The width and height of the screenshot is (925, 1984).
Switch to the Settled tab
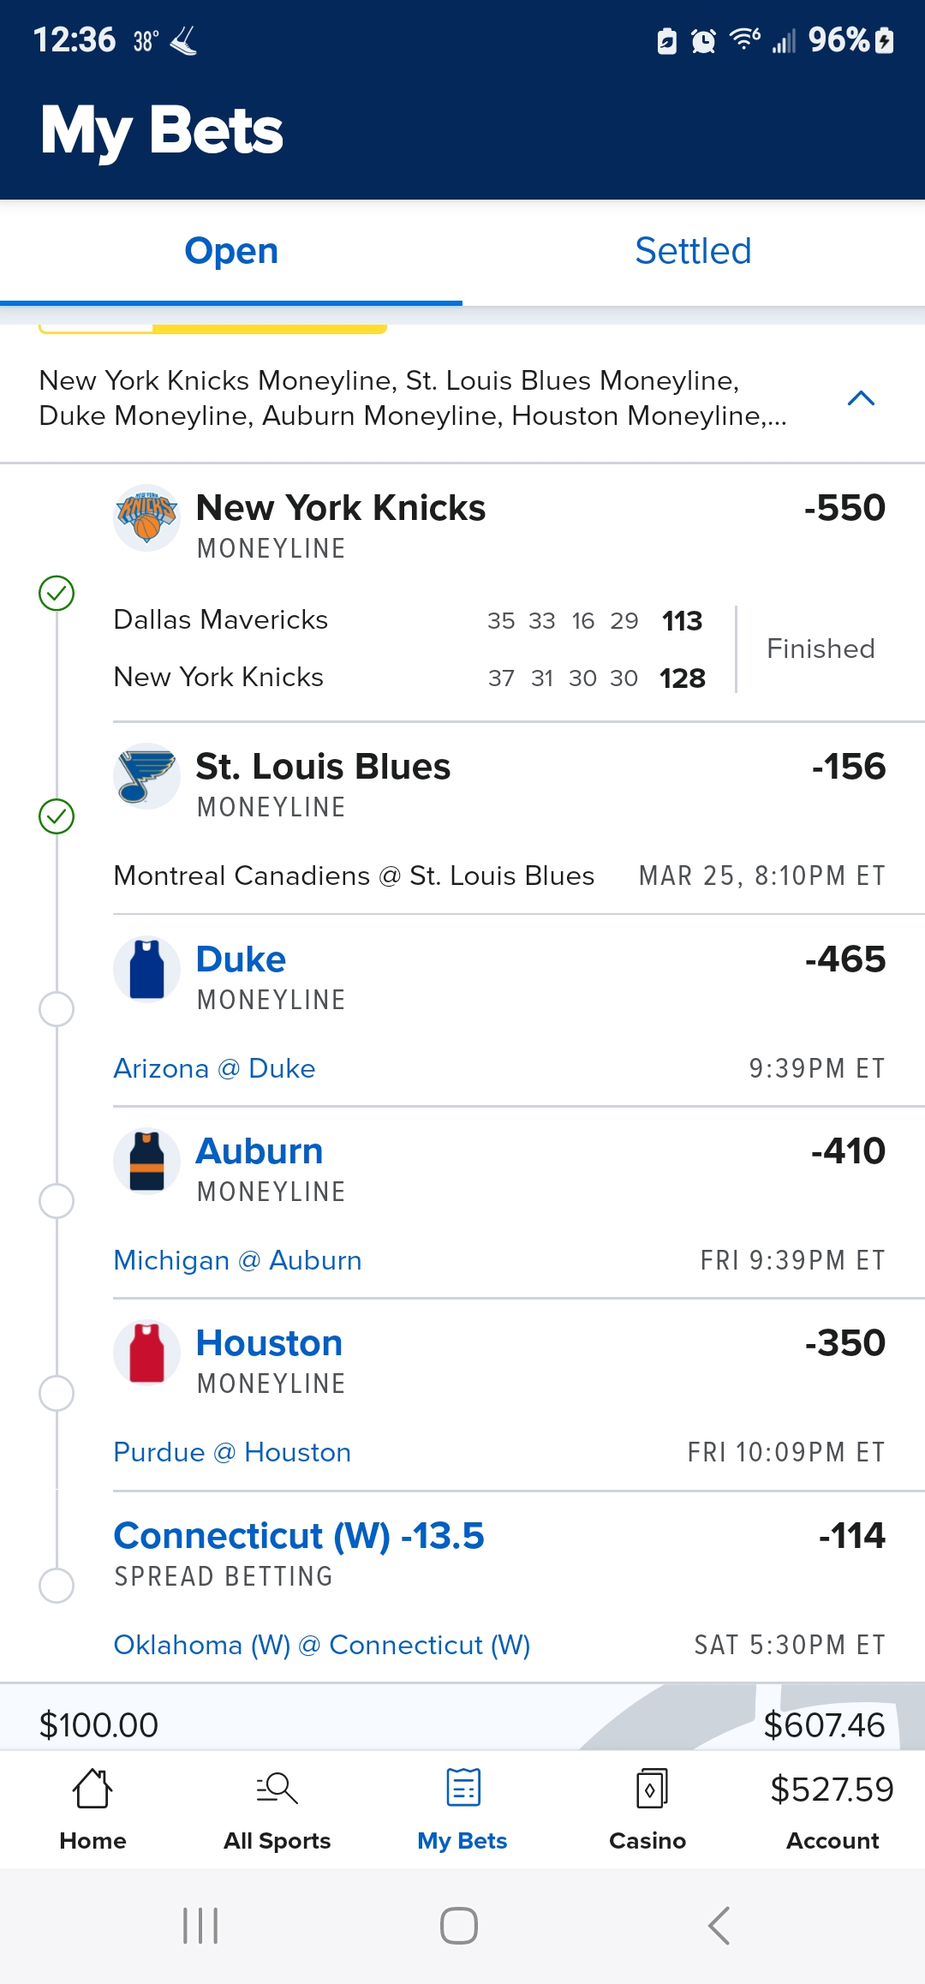(x=693, y=252)
